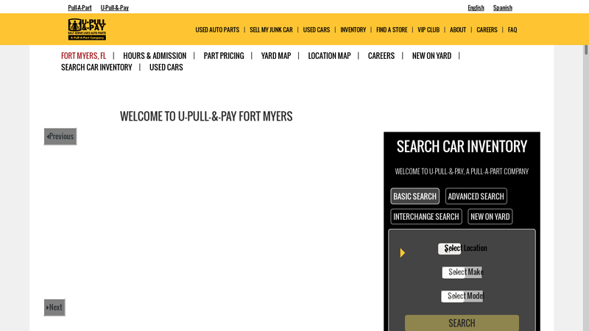
Task: Expand the Select Make dropdown
Action: [x=462, y=272]
